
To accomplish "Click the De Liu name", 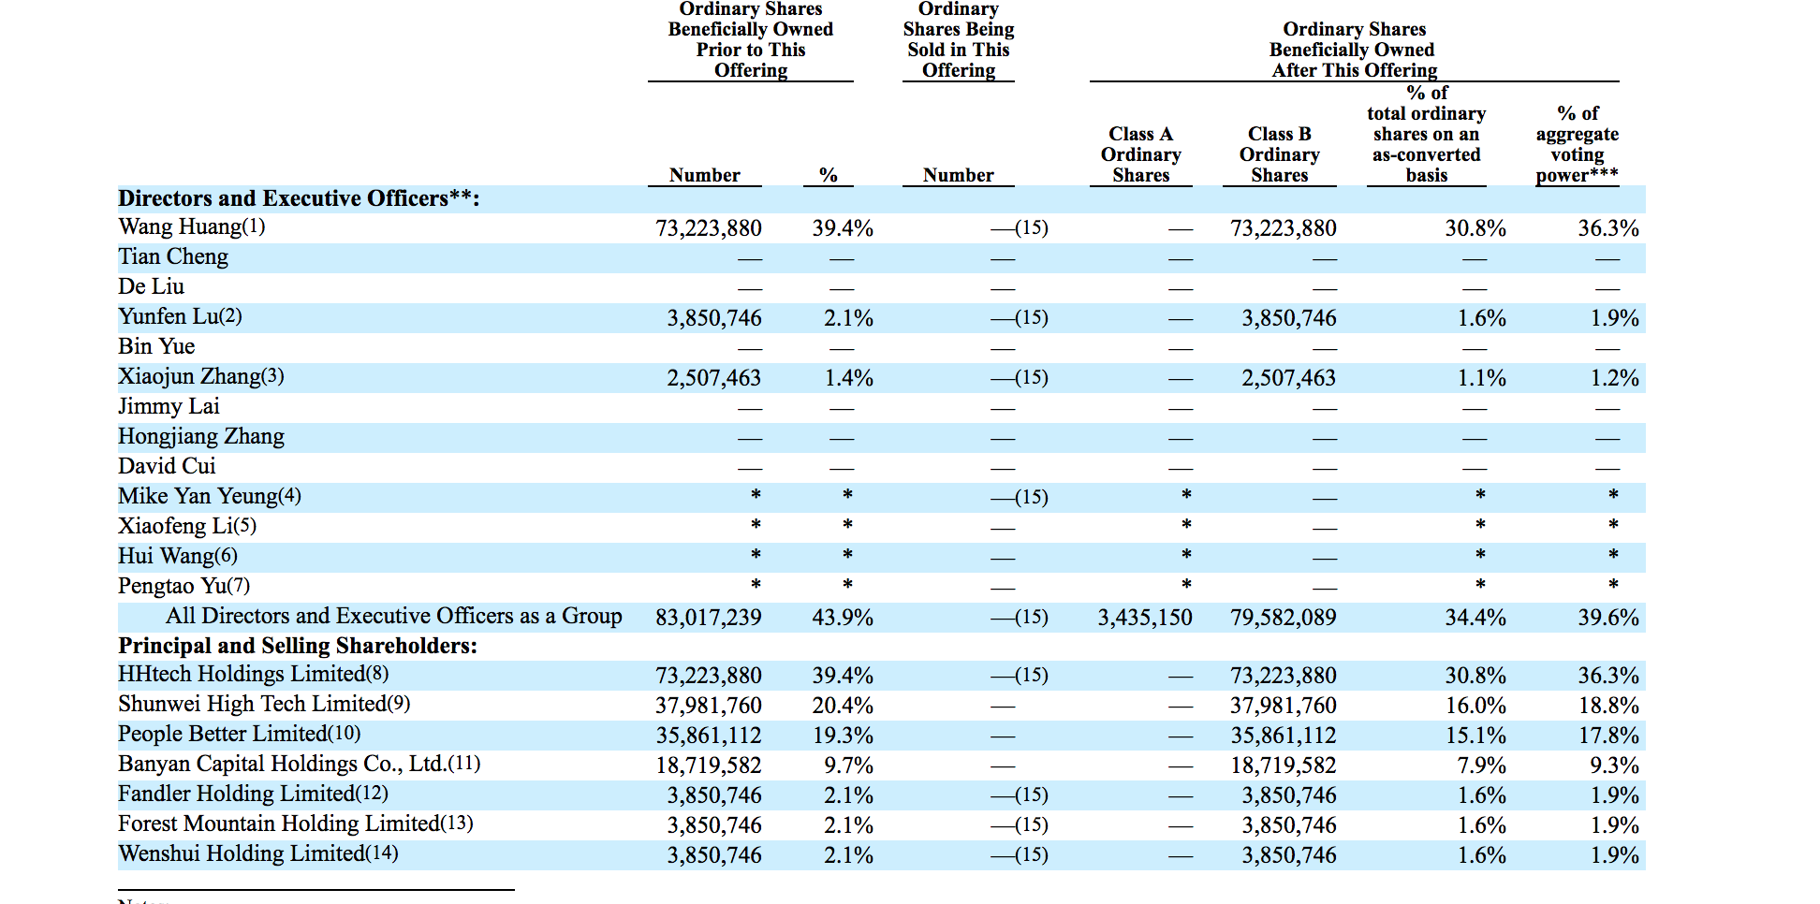I will point(151,286).
